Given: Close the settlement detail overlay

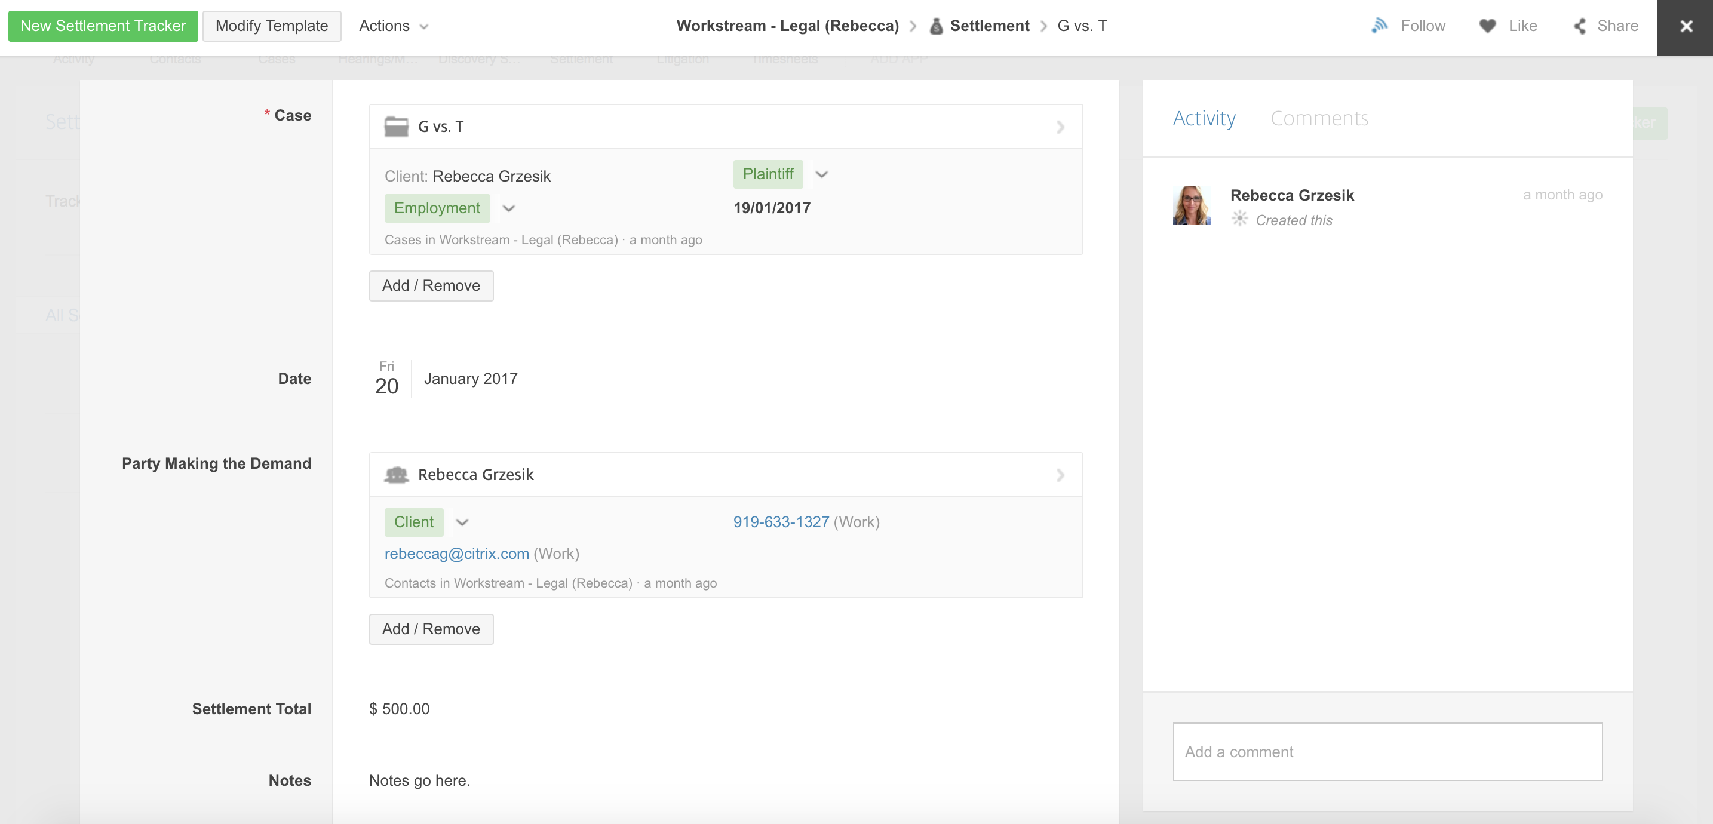Looking at the screenshot, I should click(x=1686, y=27).
